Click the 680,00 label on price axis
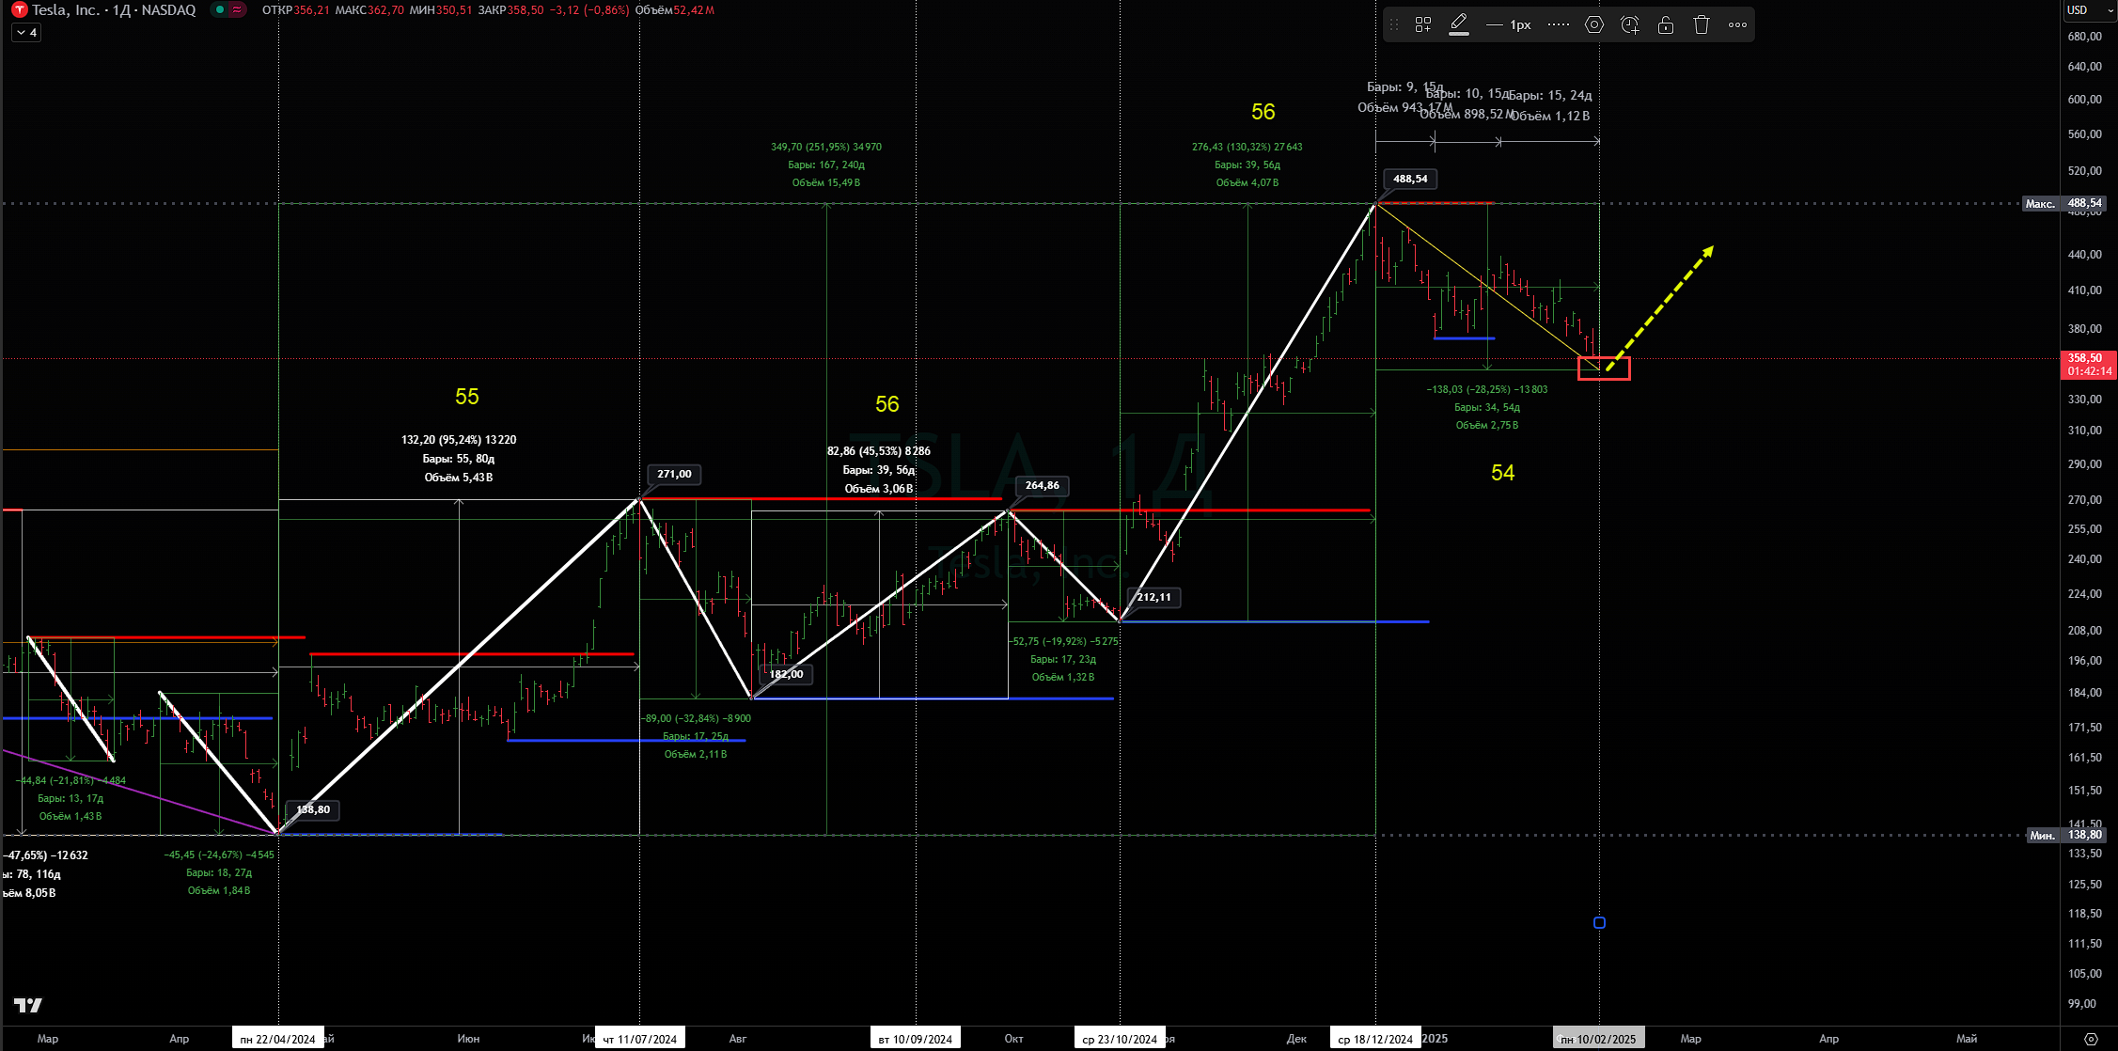 point(2085,37)
